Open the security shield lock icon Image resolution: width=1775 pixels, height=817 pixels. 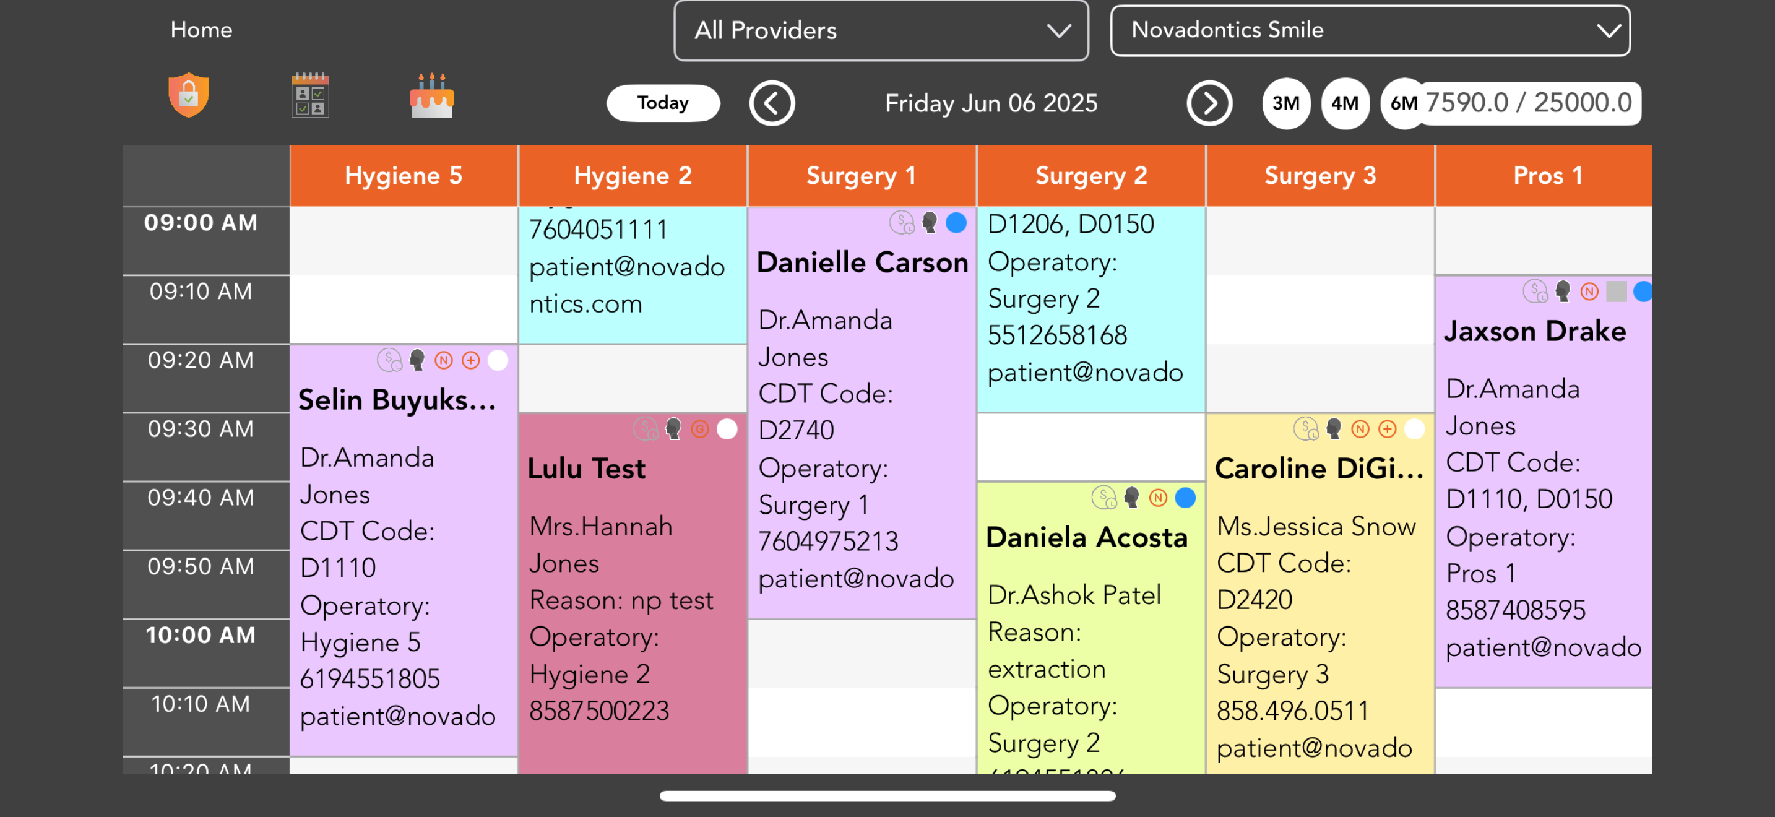[188, 95]
